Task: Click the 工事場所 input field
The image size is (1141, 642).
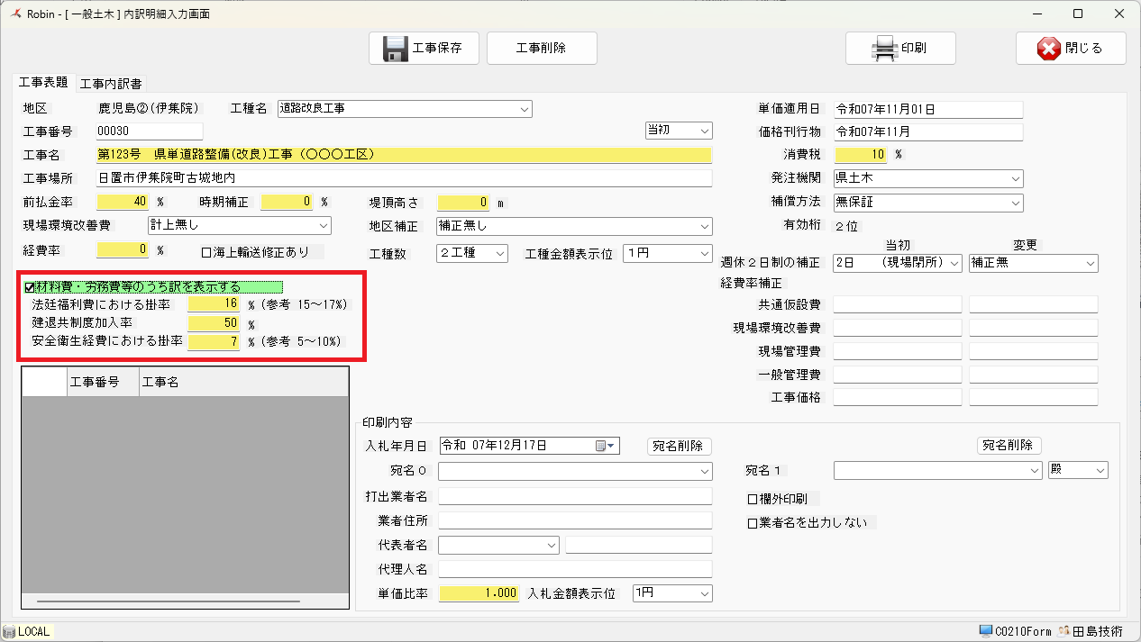Action: click(x=404, y=178)
